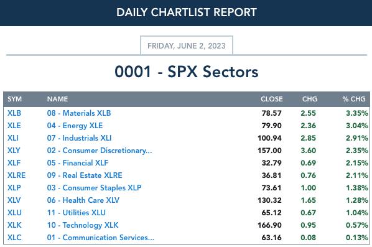This screenshot has width=372, height=247.
Task: Select the XLV ticker symbol
Action: (14, 200)
